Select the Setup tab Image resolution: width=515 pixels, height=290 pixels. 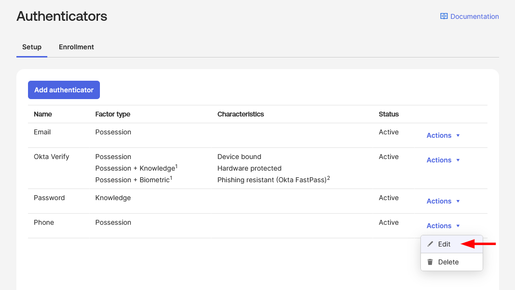(32, 47)
